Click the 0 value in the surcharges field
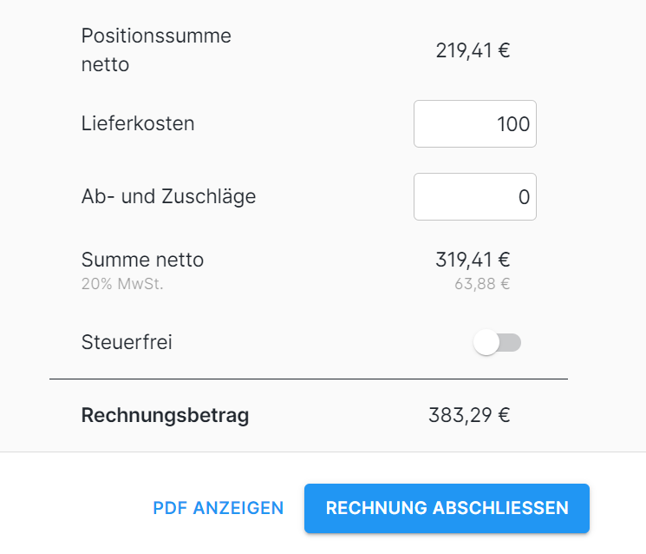Image resolution: width=646 pixels, height=554 pixels. (524, 197)
